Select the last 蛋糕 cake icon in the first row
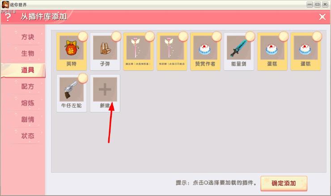The height and width of the screenshot is (196, 331). pos(306,47)
